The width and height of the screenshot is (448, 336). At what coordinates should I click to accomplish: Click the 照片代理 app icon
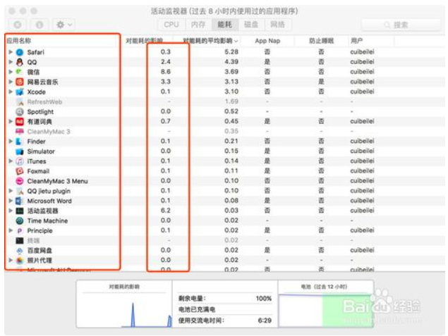(20, 261)
